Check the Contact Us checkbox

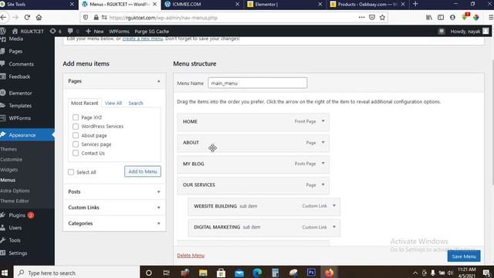click(76, 153)
